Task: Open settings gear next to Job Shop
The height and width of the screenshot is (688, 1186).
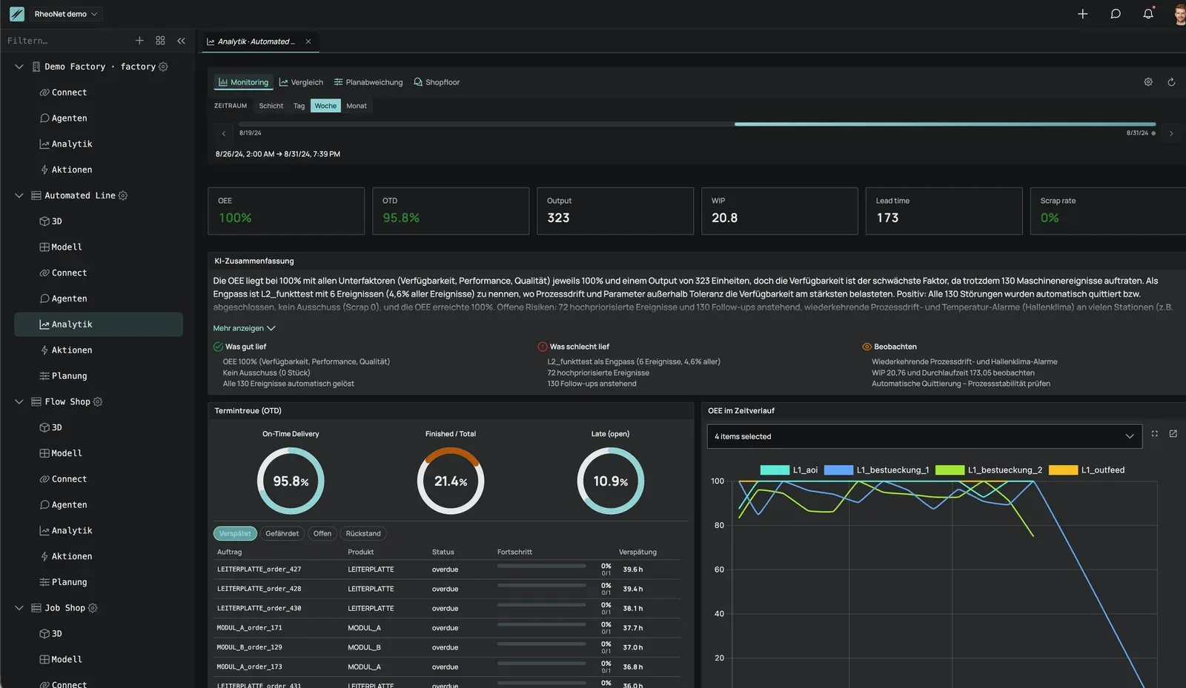Action: pyautogui.click(x=93, y=608)
